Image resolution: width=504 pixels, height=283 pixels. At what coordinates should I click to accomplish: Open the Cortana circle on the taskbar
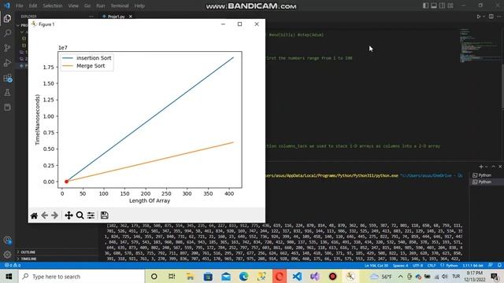point(154,276)
